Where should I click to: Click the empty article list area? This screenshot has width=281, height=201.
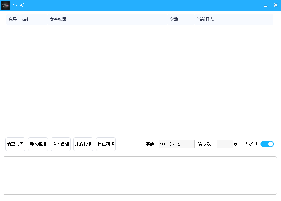(x=140, y=79)
